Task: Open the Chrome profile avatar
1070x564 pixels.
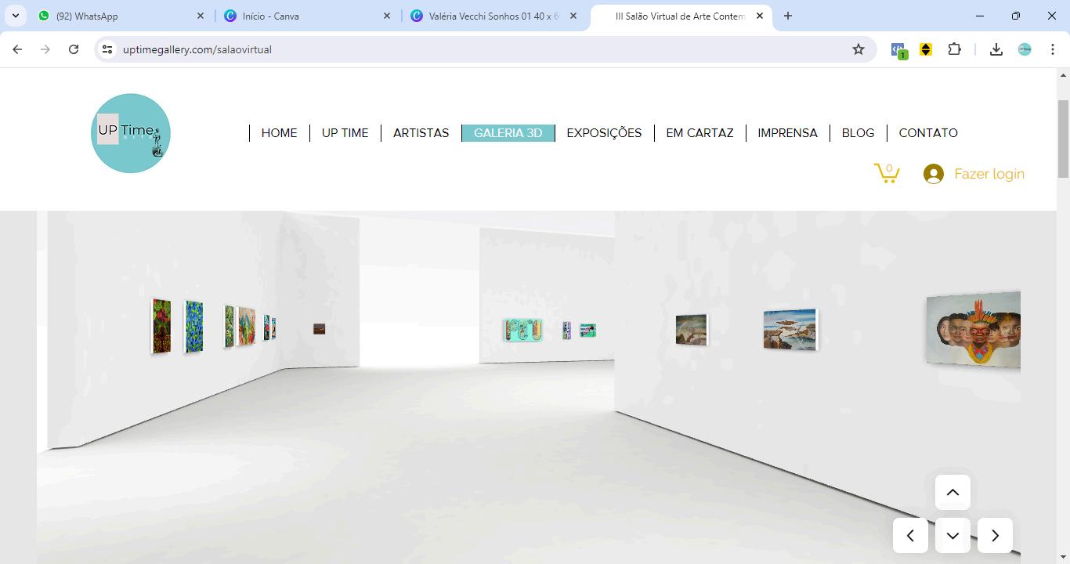Action: 1025,49
